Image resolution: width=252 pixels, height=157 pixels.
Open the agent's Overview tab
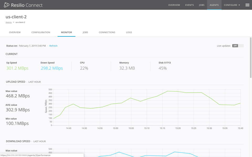click(15, 32)
